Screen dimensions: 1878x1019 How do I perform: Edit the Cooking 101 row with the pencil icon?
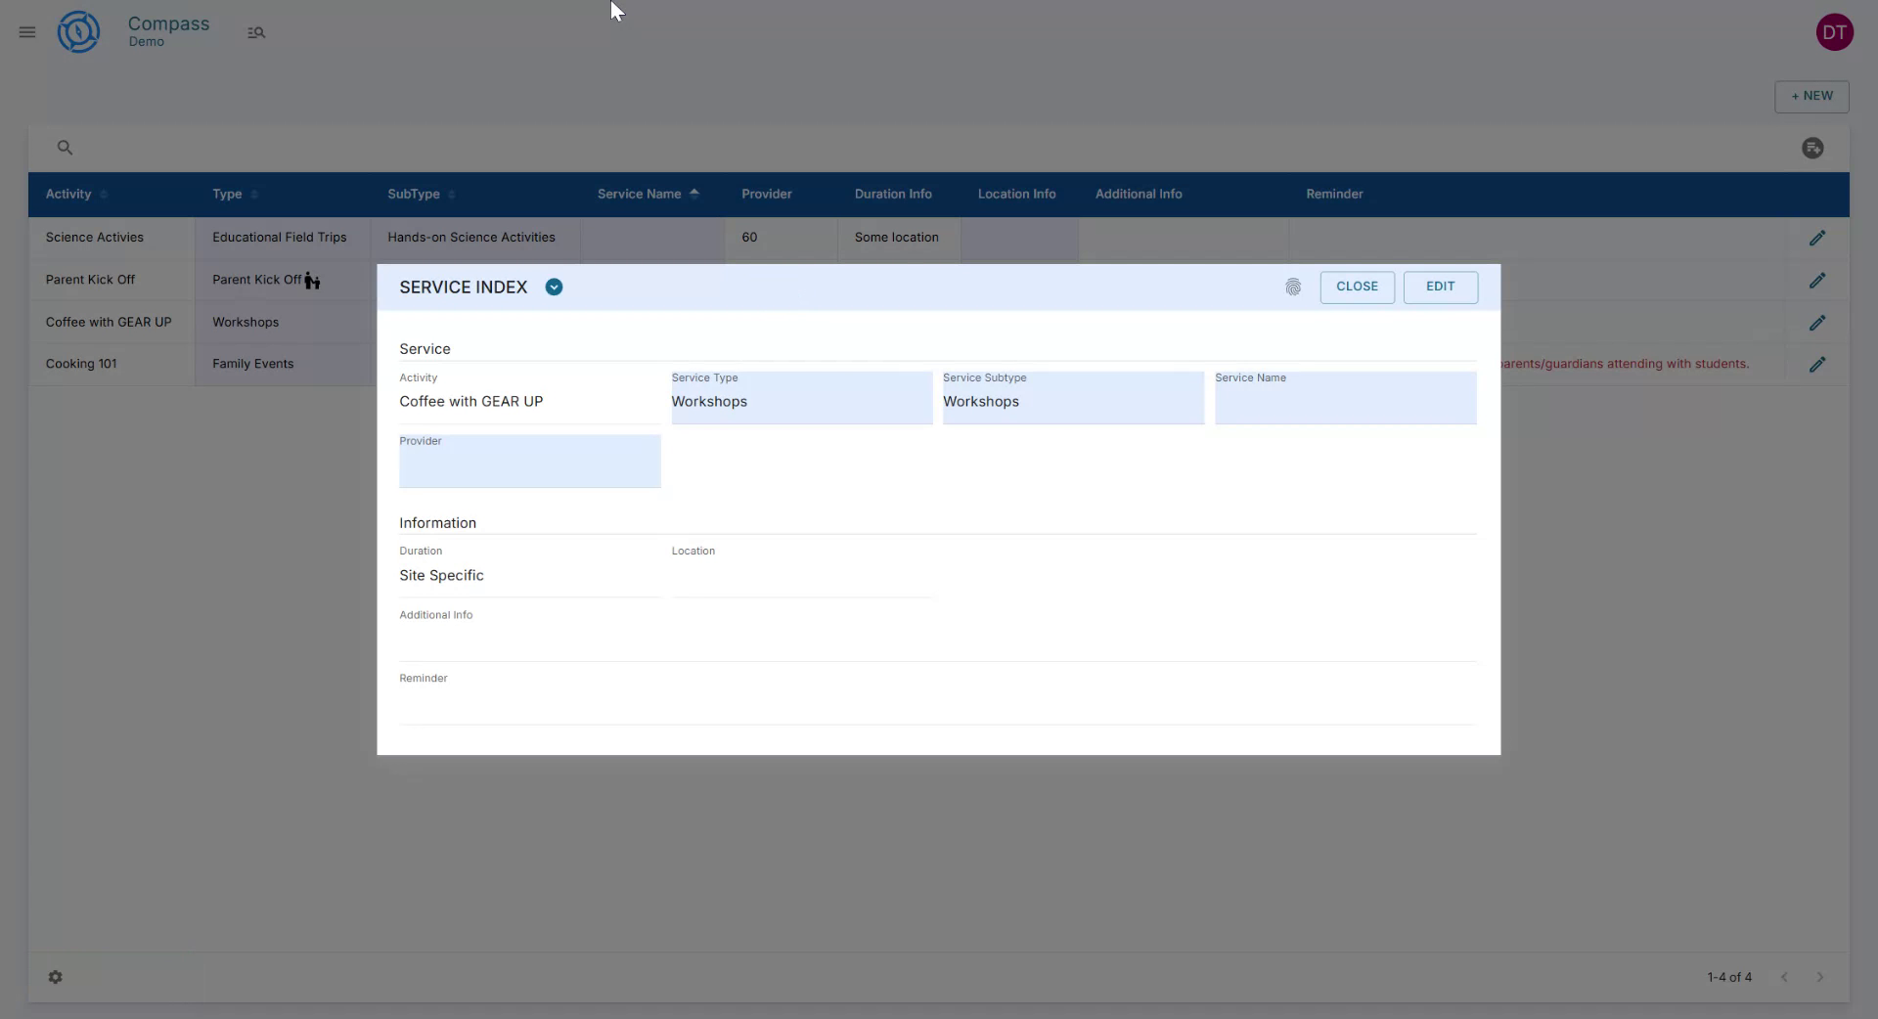(x=1818, y=364)
